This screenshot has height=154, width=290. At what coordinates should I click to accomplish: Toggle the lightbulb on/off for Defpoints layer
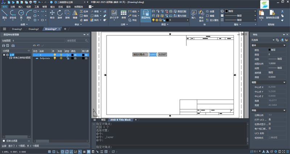tap(55, 58)
